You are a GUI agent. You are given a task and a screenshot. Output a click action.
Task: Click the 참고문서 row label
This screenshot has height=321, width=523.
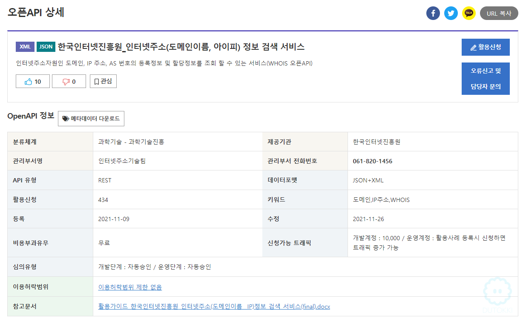click(x=25, y=307)
